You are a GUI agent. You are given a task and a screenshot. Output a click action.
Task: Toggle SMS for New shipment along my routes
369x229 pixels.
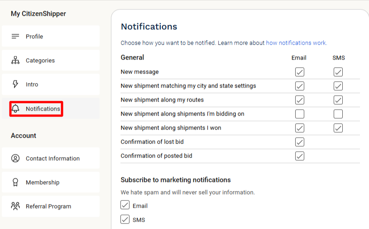tap(338, 100)
